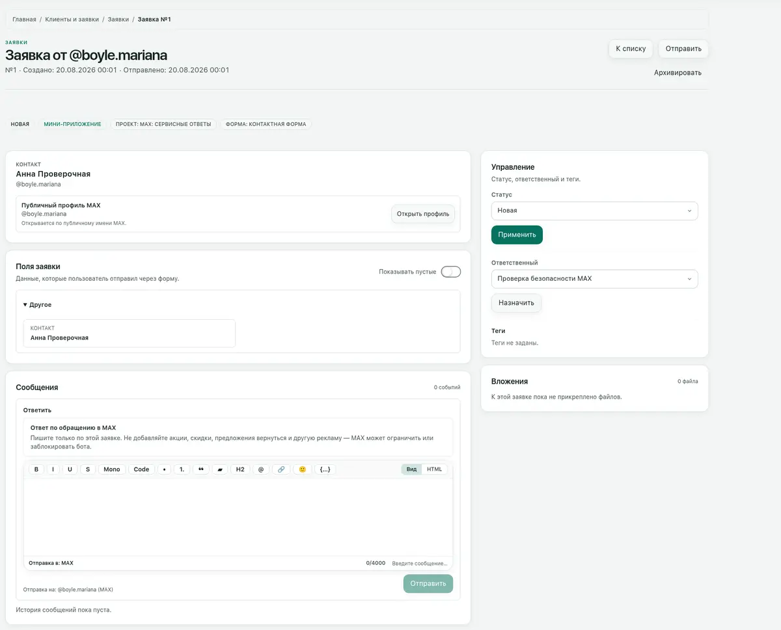
Task: Click the Новая status chip
Action: click(x=20, y=124)
